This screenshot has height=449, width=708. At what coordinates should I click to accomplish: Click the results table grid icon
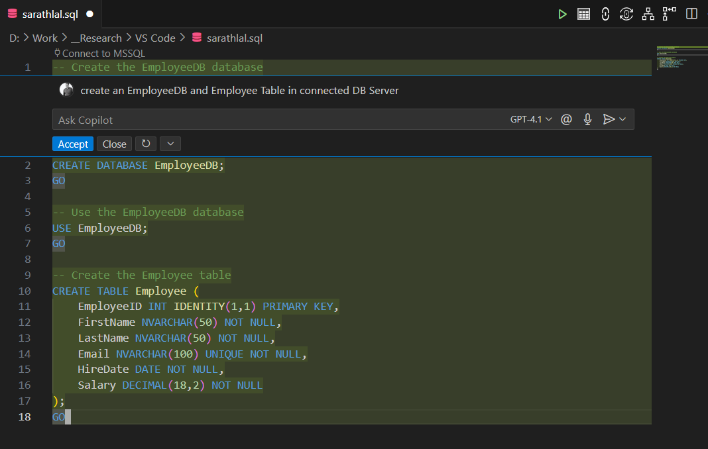[583, 14]
